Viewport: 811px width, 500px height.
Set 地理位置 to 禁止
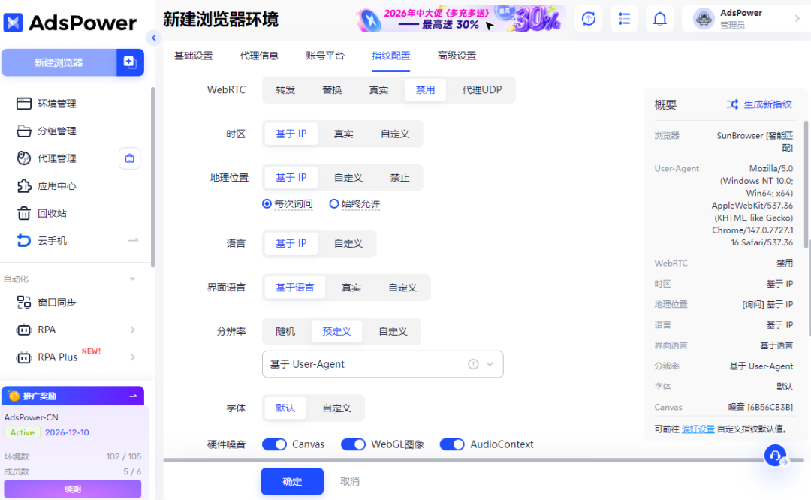point(399,178)
